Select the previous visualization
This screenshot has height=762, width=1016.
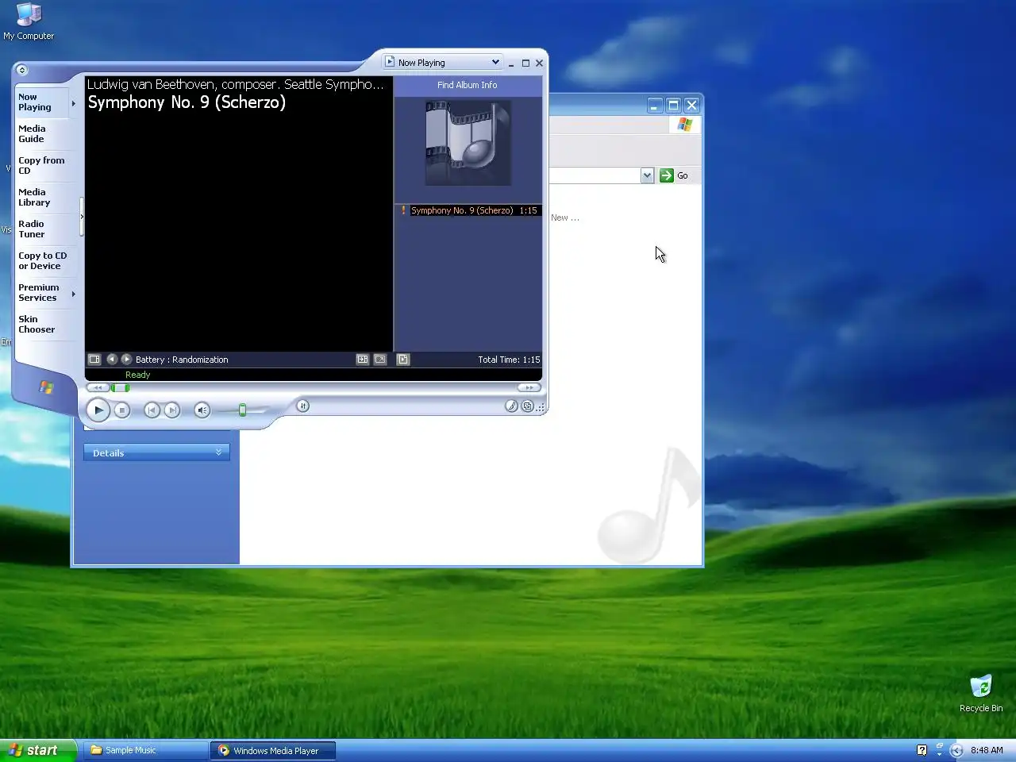[112, 360]
